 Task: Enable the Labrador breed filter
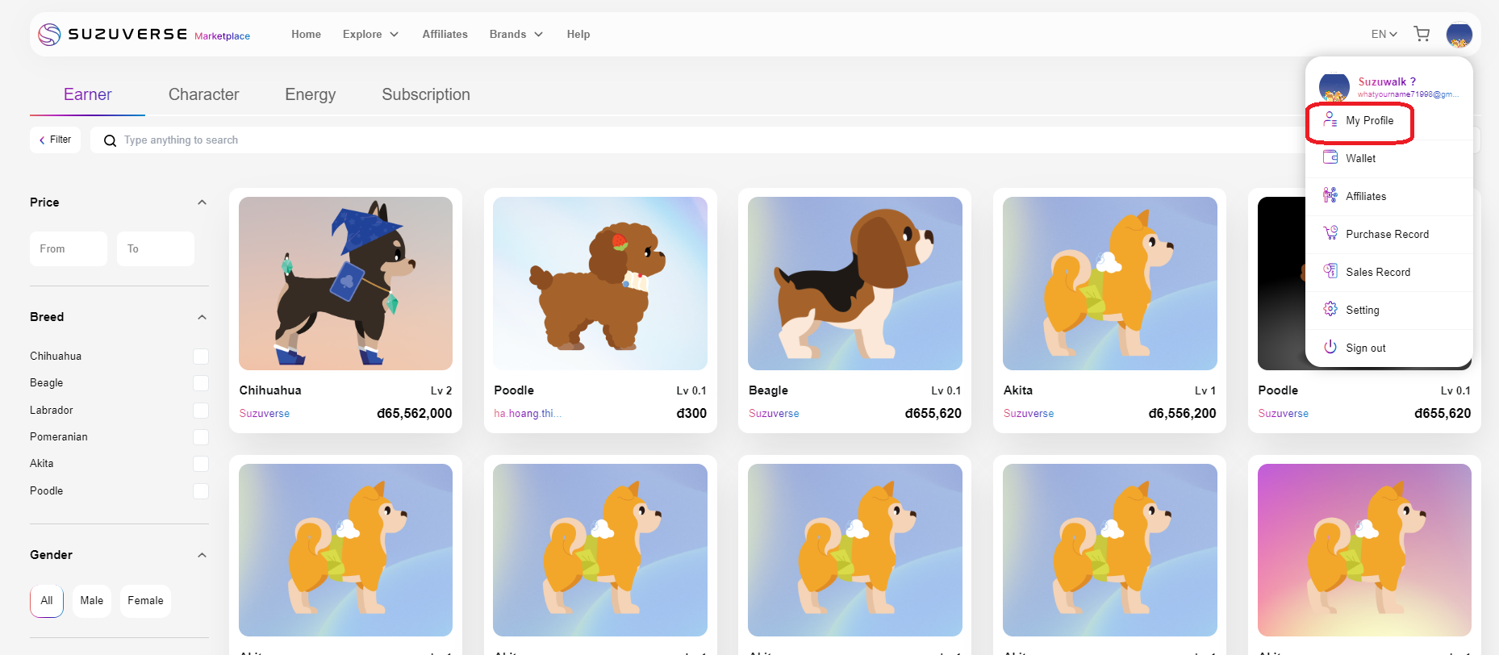[201, 411]
